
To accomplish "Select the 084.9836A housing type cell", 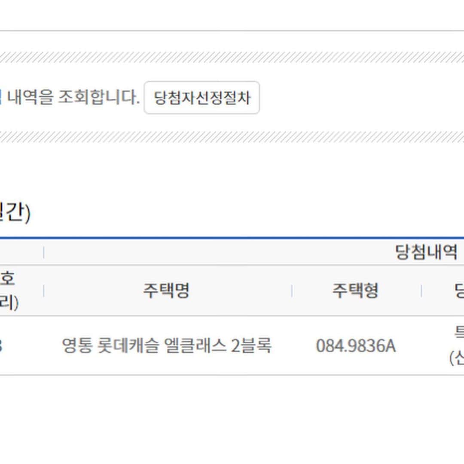I will [x=356, y=345].
